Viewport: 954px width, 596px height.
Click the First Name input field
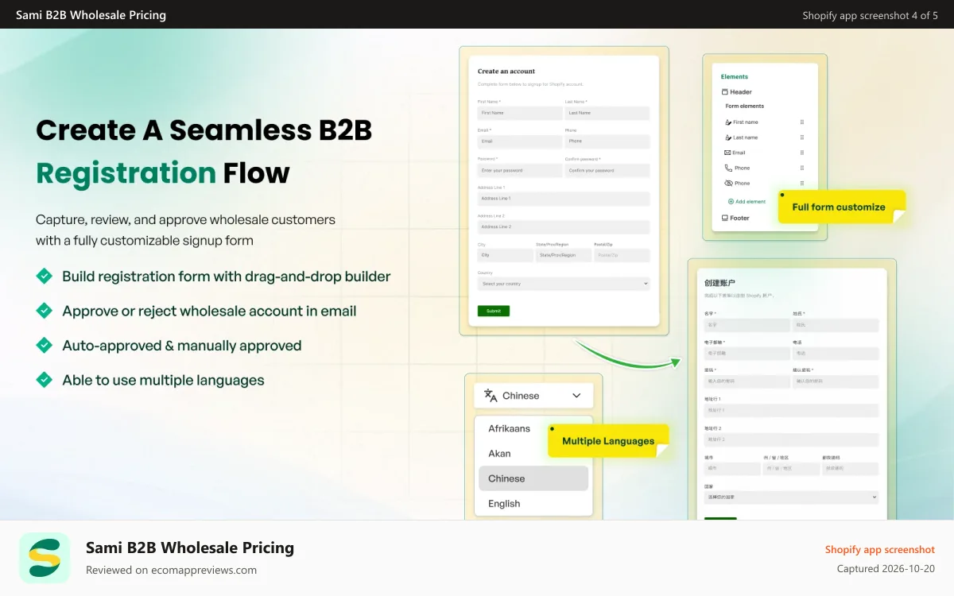click(x=520, y=113)
